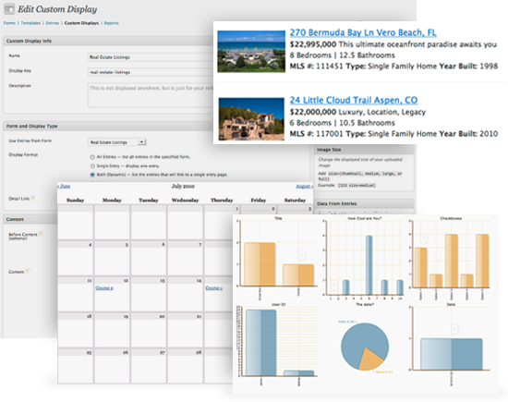This screenshot has height=402, width=508.
Task: Click the Monday column header in the calendar
Action: pos(112,200)
